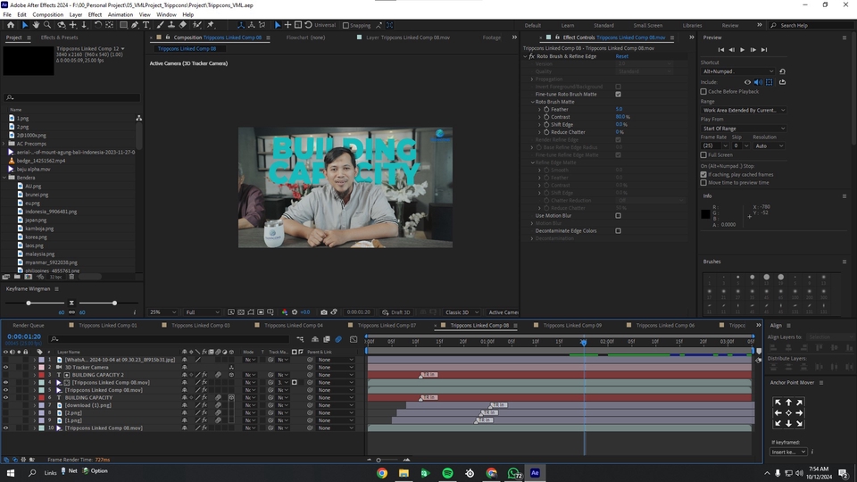Toggle If caching, play cached frames
The height and width of the screenshot is (482, 857).
tap(704, 175)
